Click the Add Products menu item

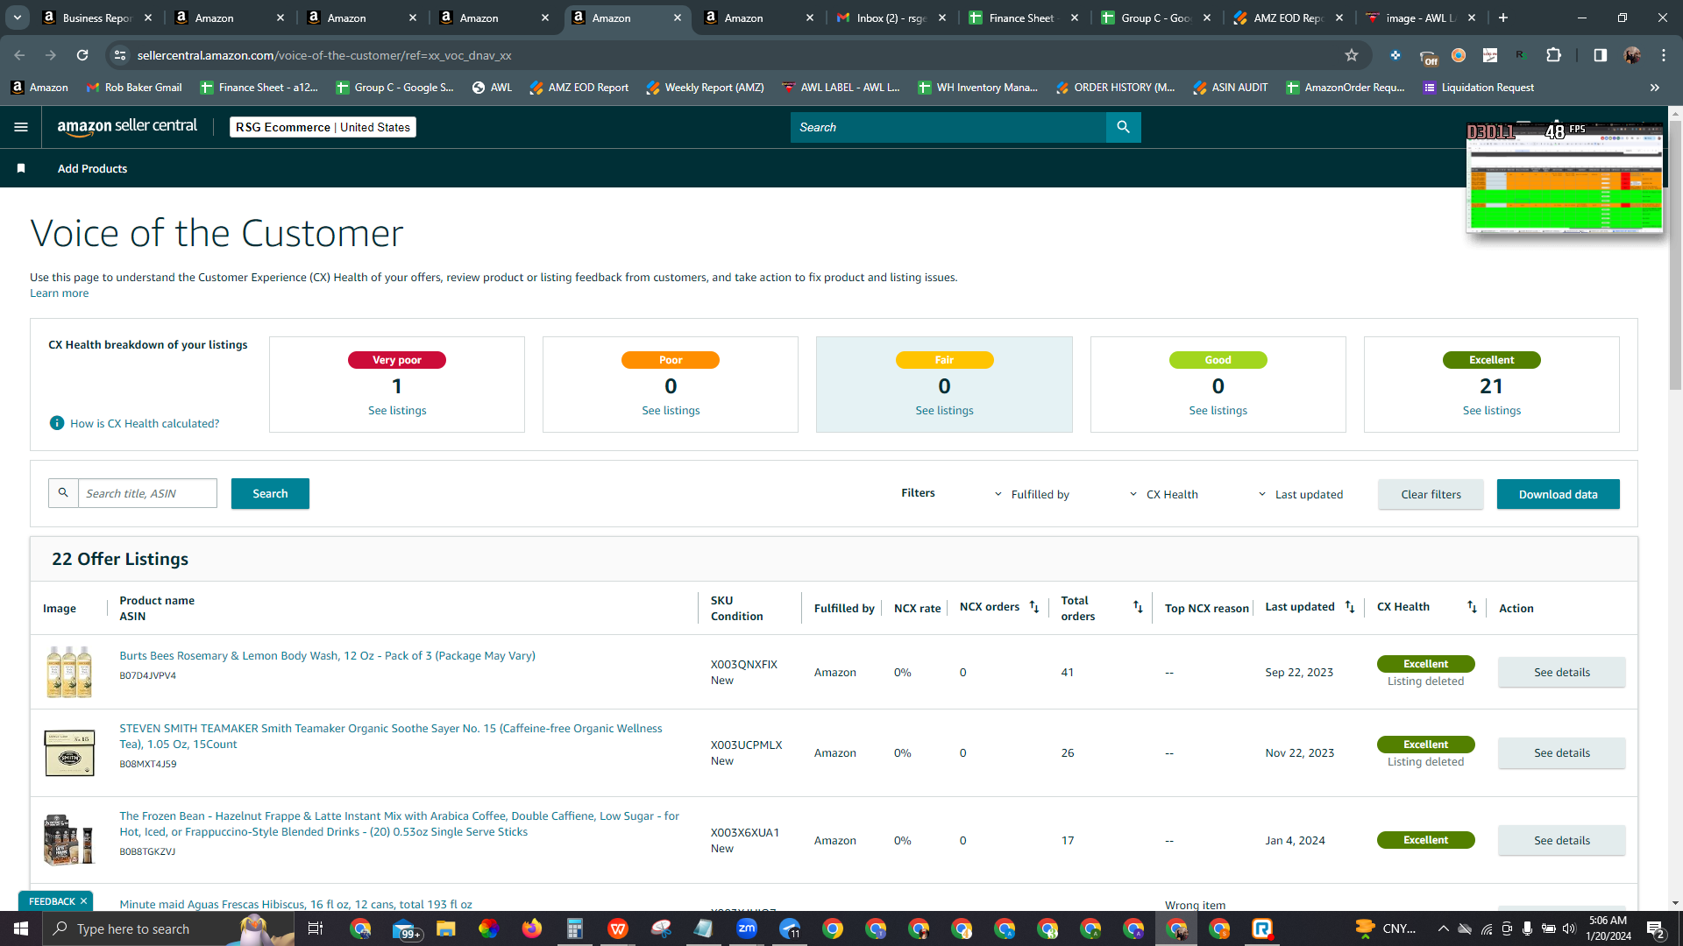click(92, 168)
